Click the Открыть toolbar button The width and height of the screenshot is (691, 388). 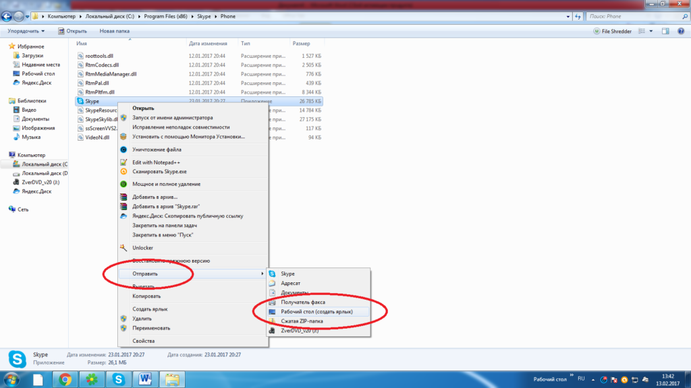pos(72,31)
